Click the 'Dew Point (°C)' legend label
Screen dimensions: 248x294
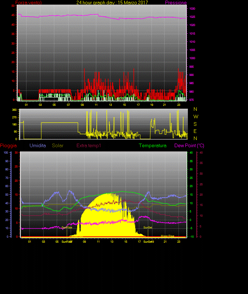[189, 145]
